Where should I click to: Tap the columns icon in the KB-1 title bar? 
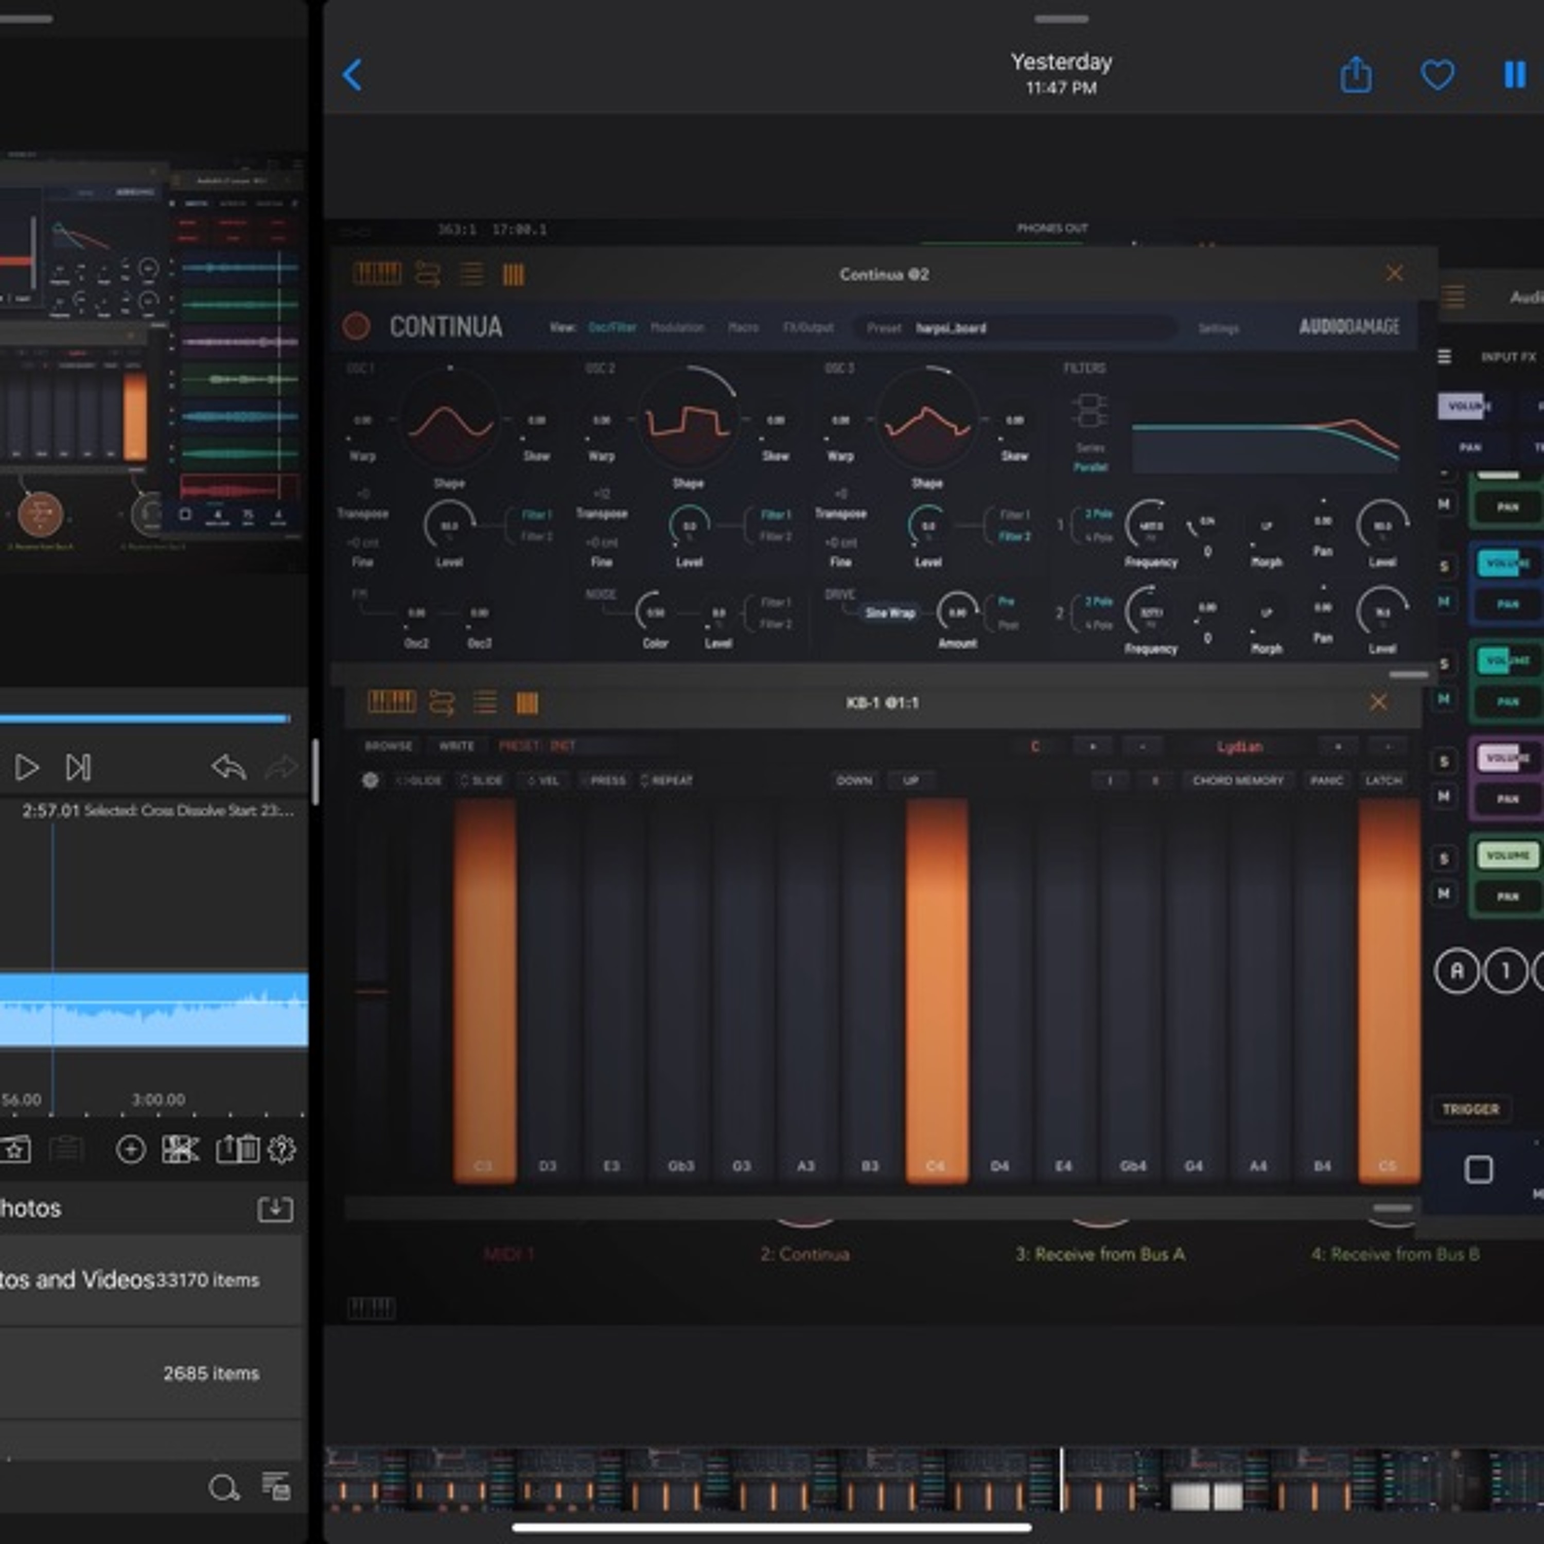point(527,703)
